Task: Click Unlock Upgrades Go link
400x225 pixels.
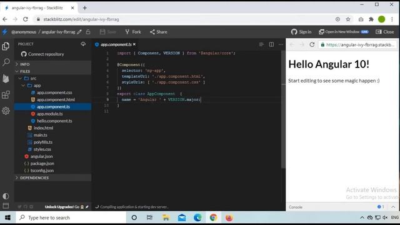Action: tap(67, 207)
